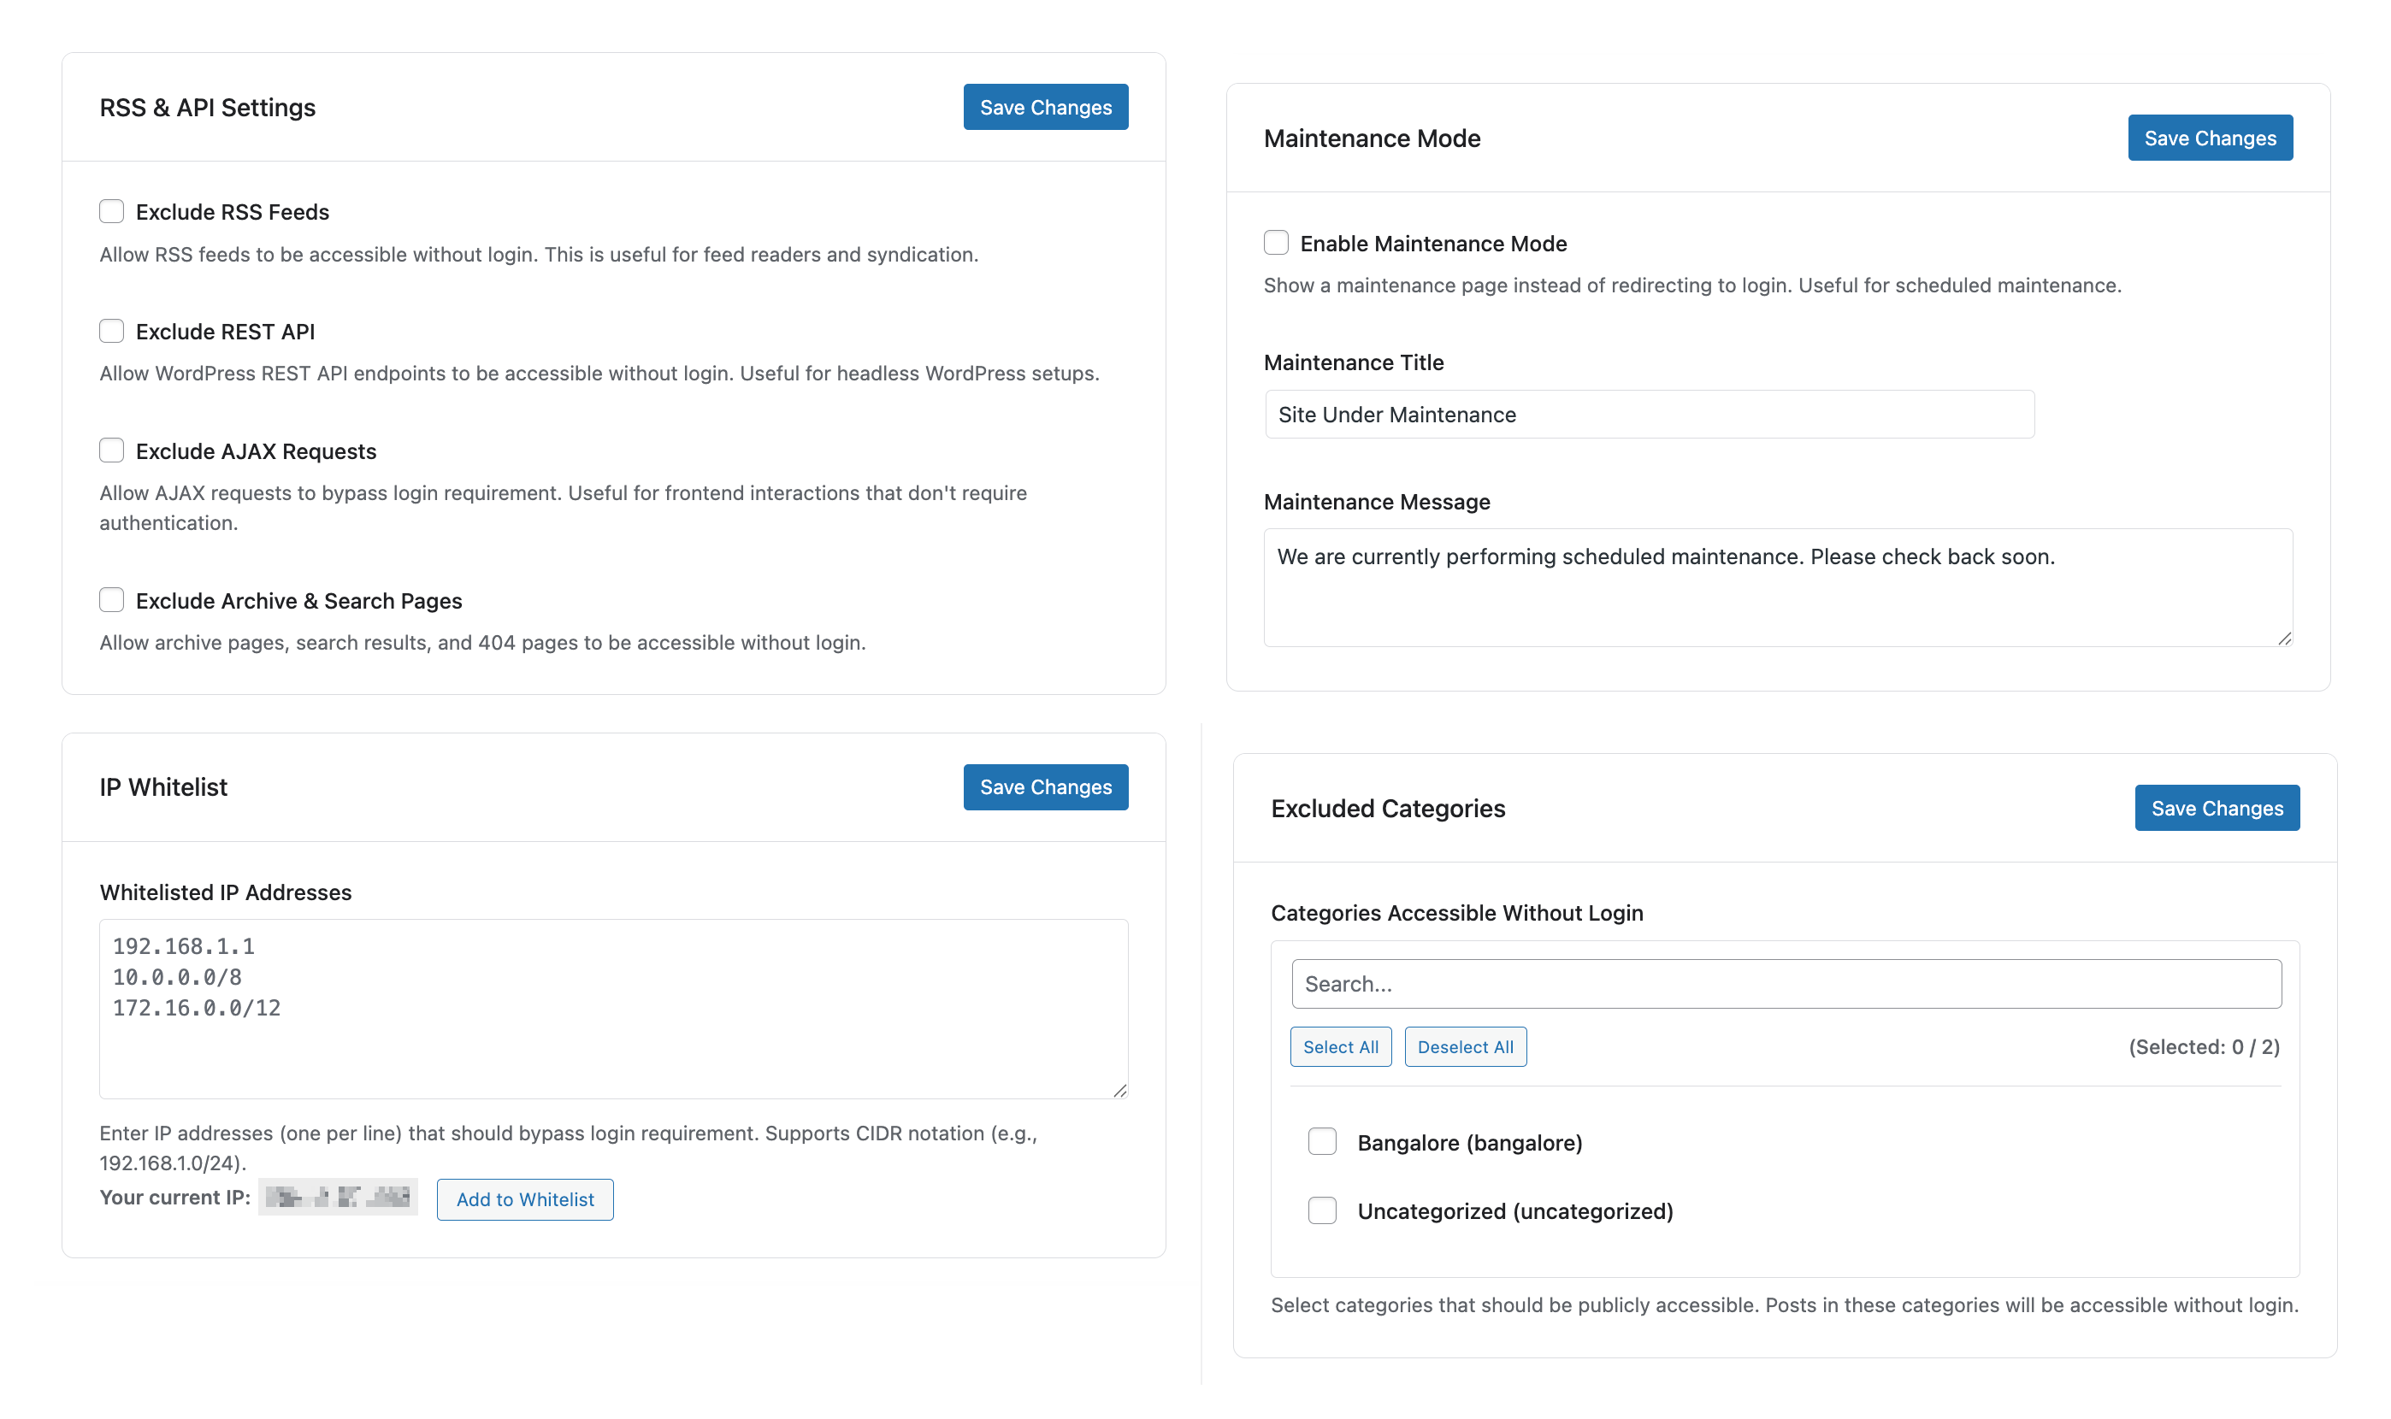Toggle Exclude AJAX Requests checkbox
The width and height of the screenshot is (2391, 1419).
(112, 450)
